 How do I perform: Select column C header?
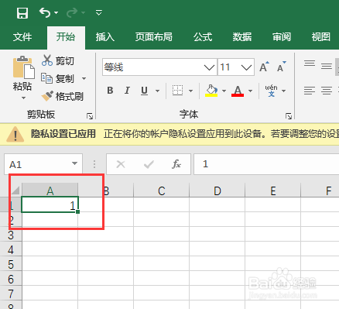coord(162,191)
